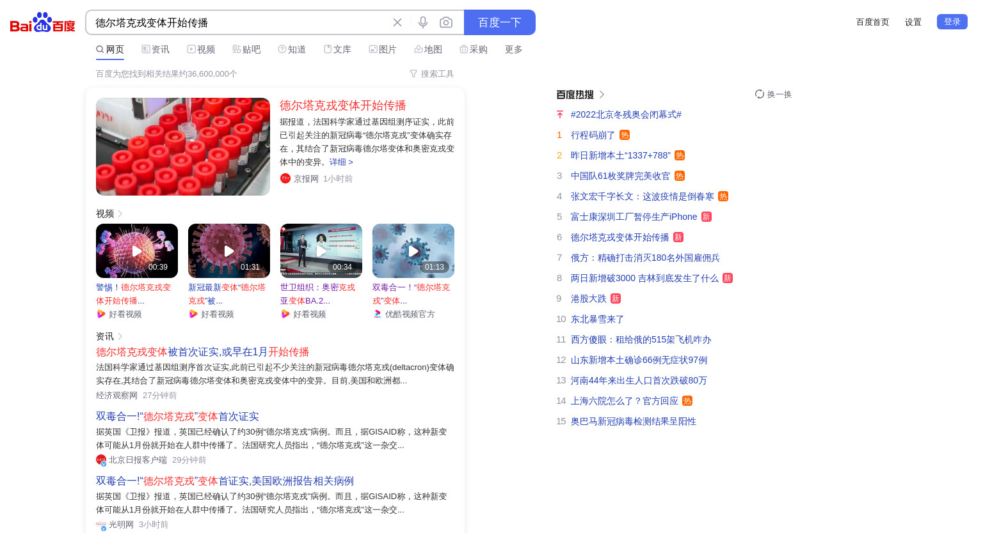Click 详细 > link

coord(341,162)
